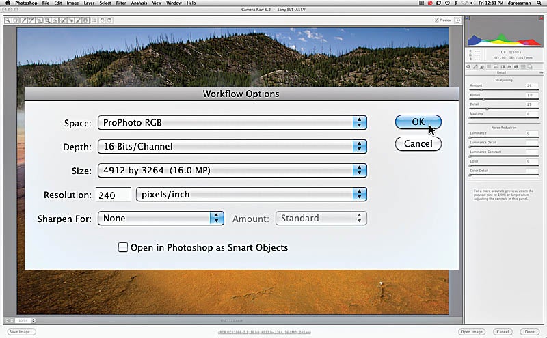Check Open in Photoshop as Smart Objects
Viewport: 547px width, 338px height.
tap(123, 247)
